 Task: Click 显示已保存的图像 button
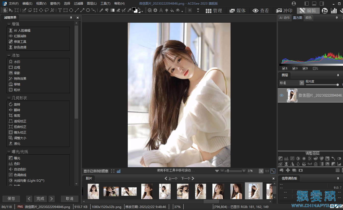coord(96,171)
